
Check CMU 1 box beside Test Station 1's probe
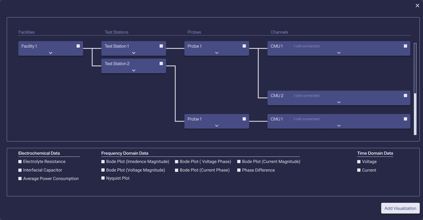click(x=405, y=46)
